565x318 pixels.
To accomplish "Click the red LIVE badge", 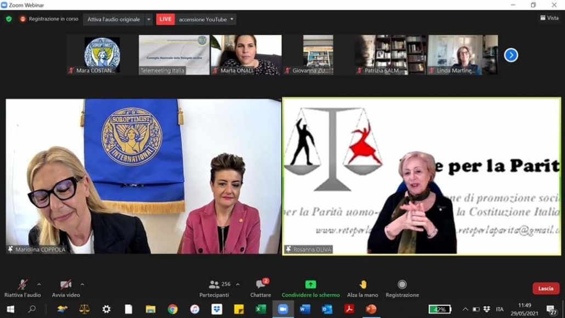I will 166,19.
